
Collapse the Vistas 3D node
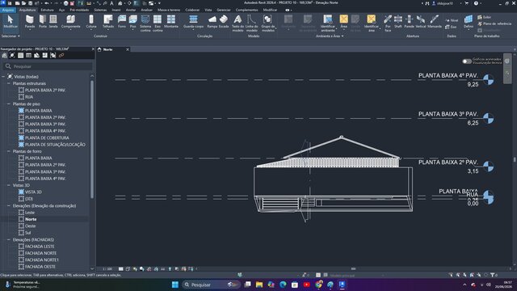pos(9,185)
